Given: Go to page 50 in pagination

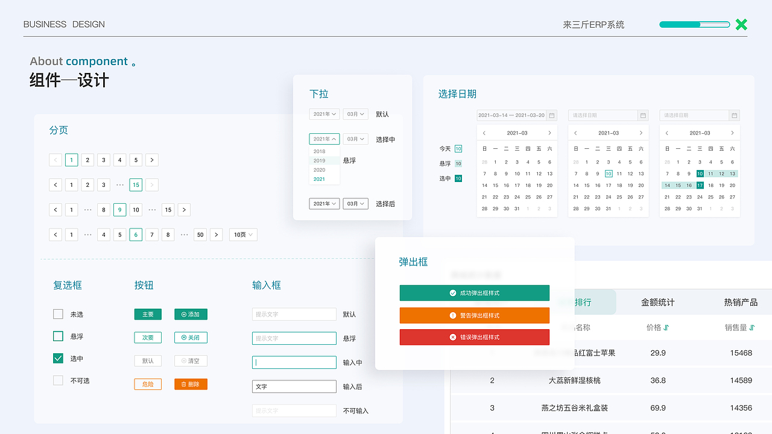Looking at the screenshot, I should [200, 234].
